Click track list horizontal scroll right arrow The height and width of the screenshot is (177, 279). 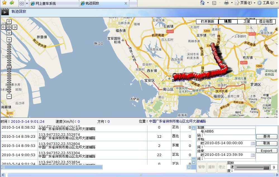pos(189,167)
